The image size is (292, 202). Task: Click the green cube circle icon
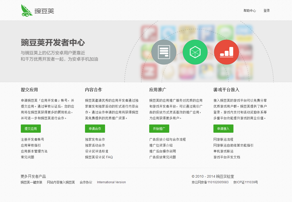click(x=195, y=52)
